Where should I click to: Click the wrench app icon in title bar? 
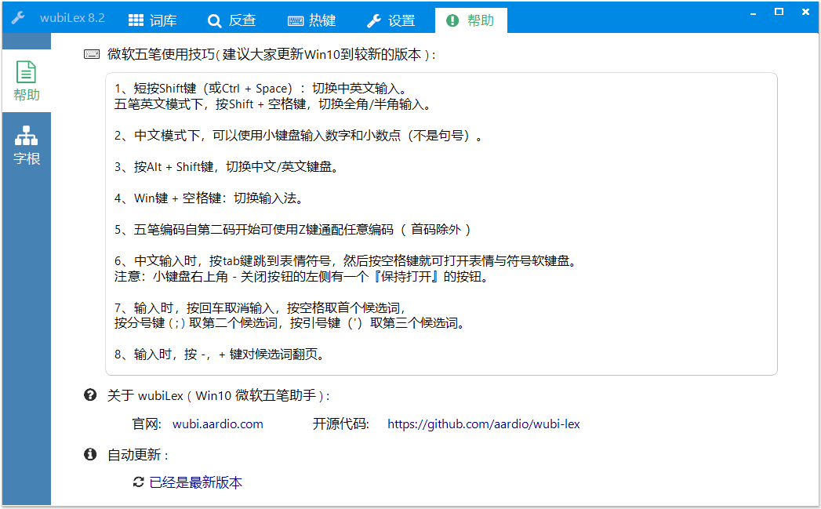(x=18, y=17)
